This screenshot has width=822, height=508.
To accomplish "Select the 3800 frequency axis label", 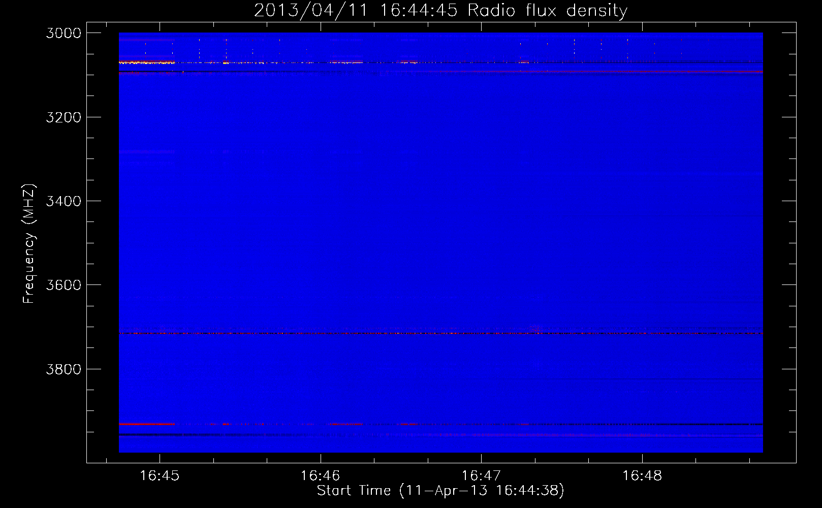I will tap(64, 369).
